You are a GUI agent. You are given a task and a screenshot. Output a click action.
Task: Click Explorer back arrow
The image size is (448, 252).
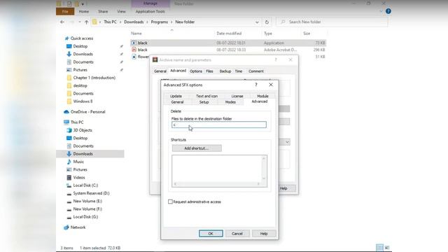(62, 22)
